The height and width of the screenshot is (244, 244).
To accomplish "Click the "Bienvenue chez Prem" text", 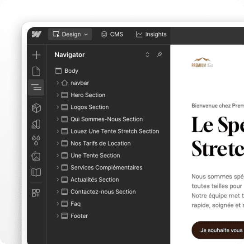I will (x=218, y=106).
